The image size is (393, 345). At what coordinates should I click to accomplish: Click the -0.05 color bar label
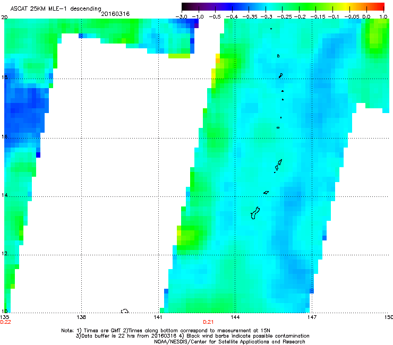(x=352, y=17)
